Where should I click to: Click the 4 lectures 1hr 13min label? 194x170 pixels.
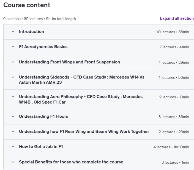pyautogui.click(x=171, y=147)
